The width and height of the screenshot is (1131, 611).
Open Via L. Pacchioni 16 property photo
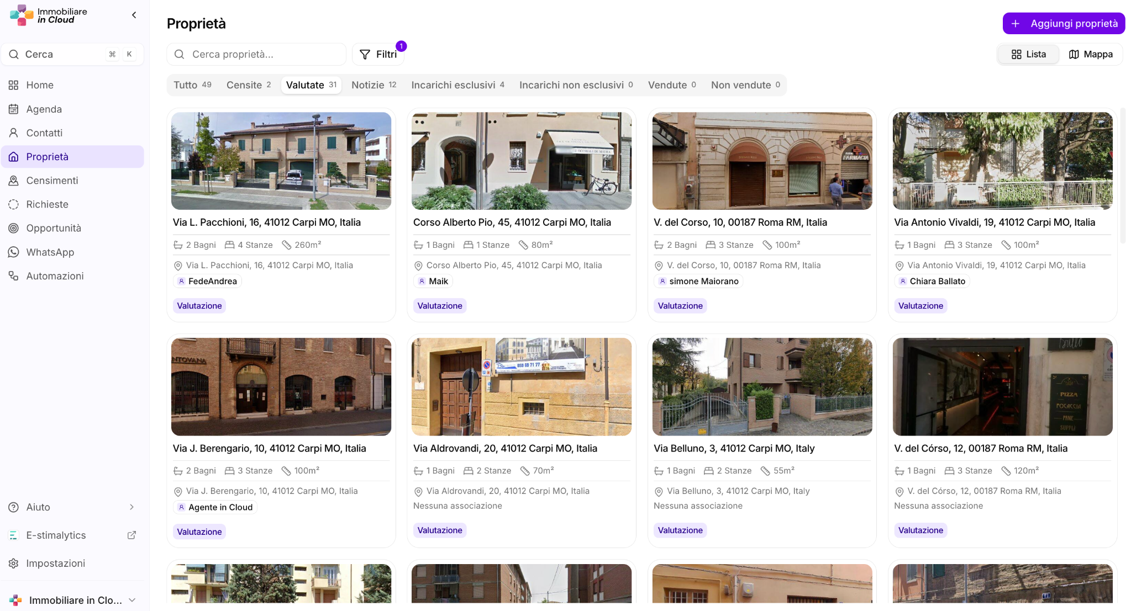[x=281, y=161]
